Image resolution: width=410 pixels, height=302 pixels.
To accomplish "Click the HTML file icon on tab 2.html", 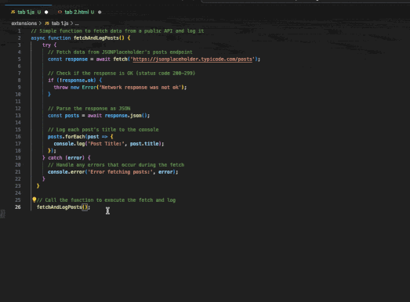I will pos(60,12).
